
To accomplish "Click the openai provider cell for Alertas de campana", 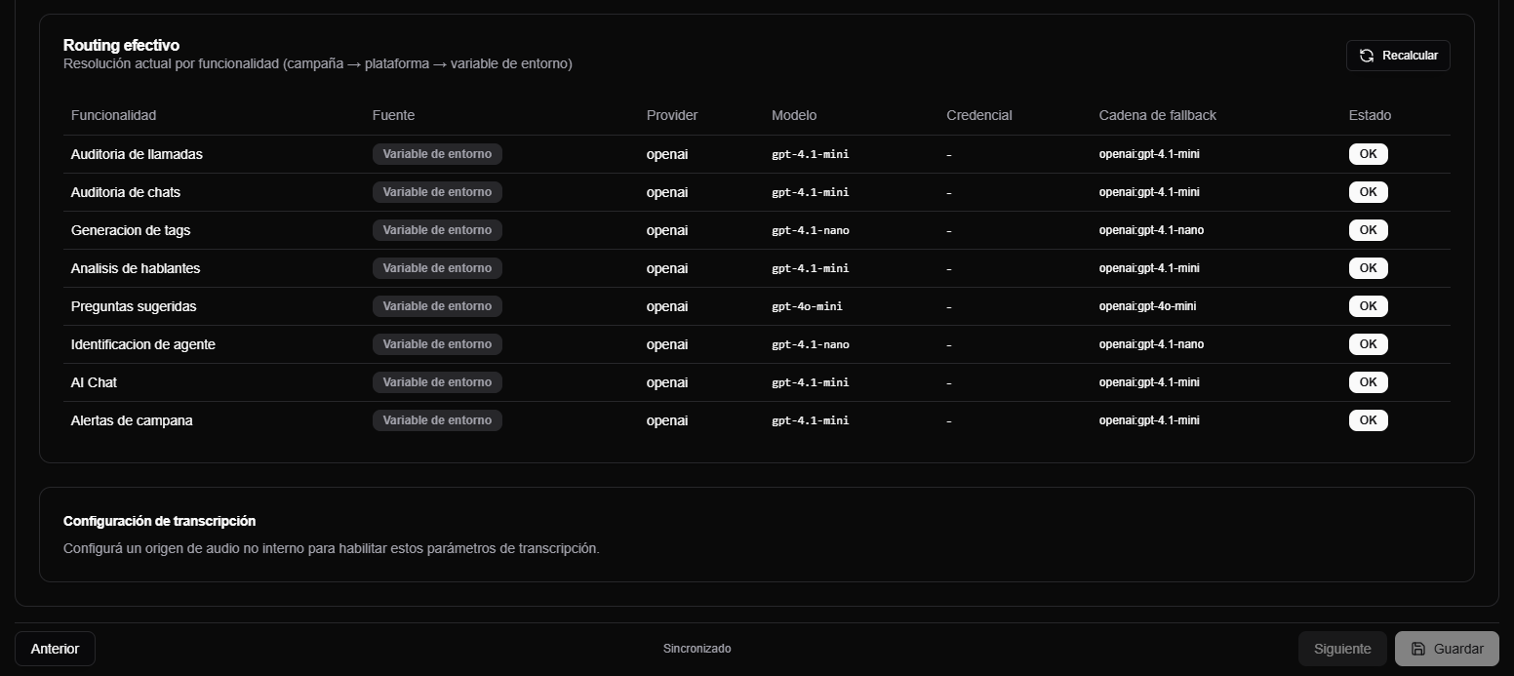I will (667, 420).
